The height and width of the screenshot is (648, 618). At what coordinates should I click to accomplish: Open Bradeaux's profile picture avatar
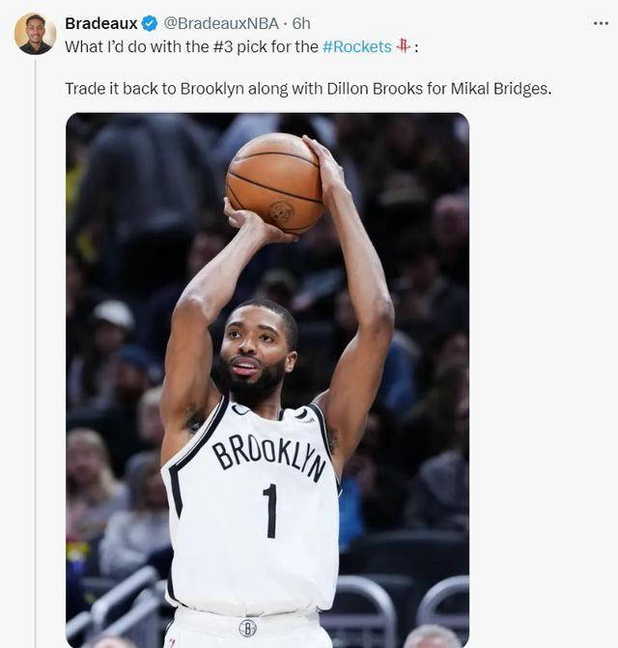coord(35,34)
